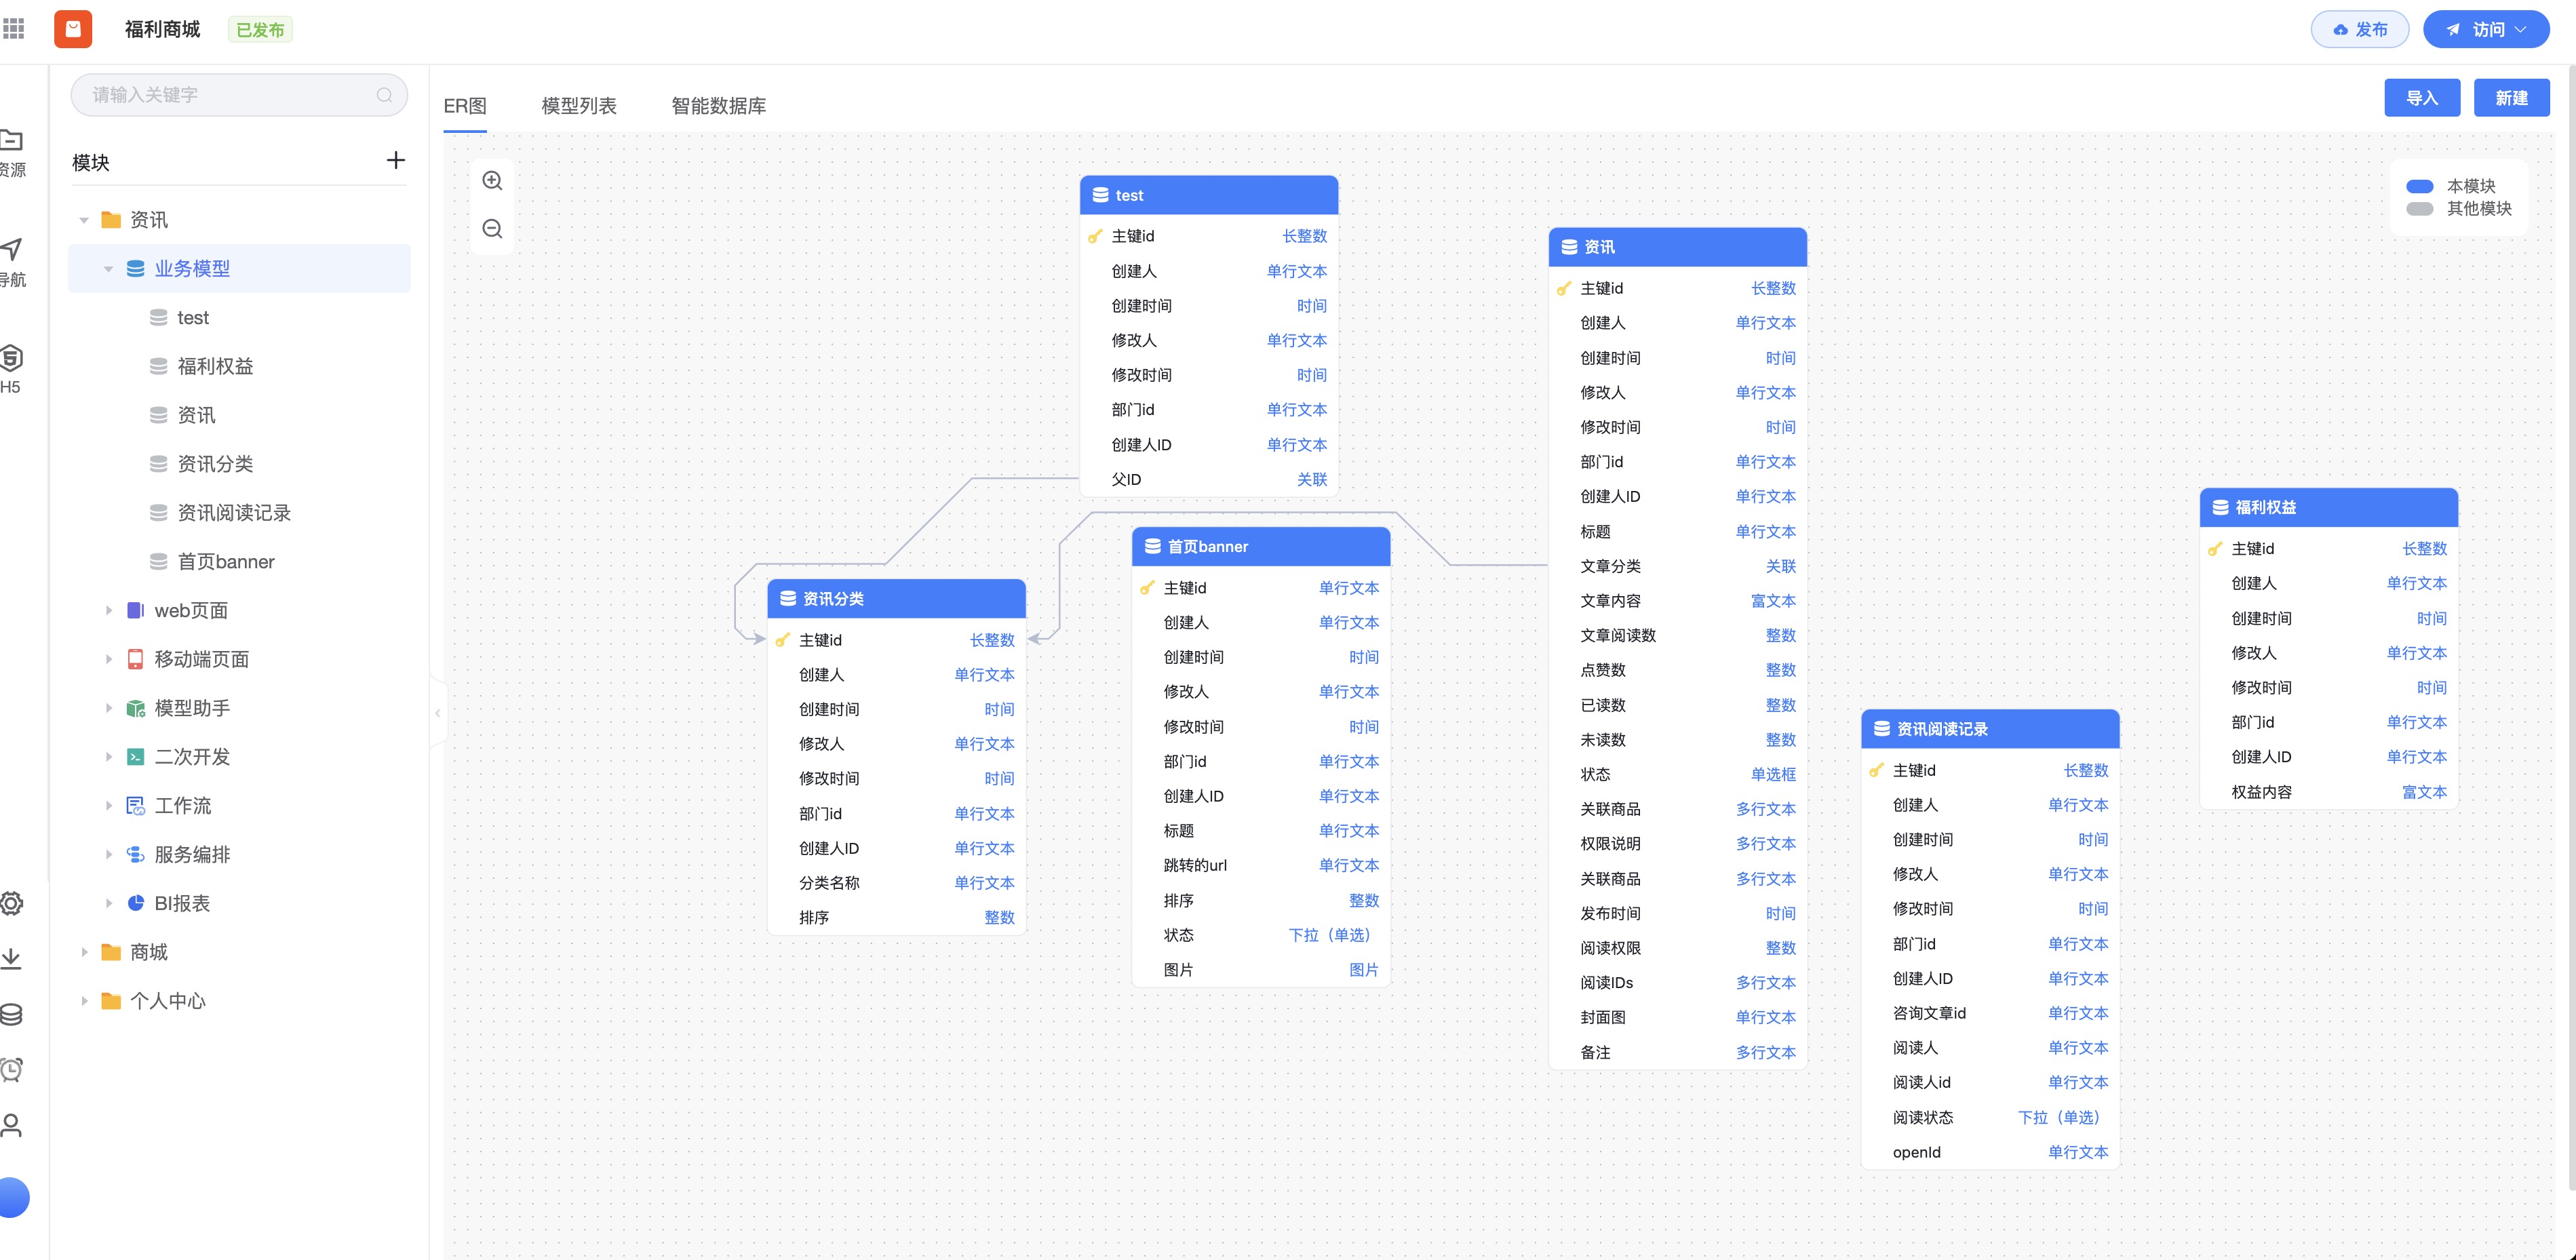Viewport: 2576px width, 1260px height.
Task: Click 权益内容 field in 福利权益 entity
Action: tap(2328, 792)
